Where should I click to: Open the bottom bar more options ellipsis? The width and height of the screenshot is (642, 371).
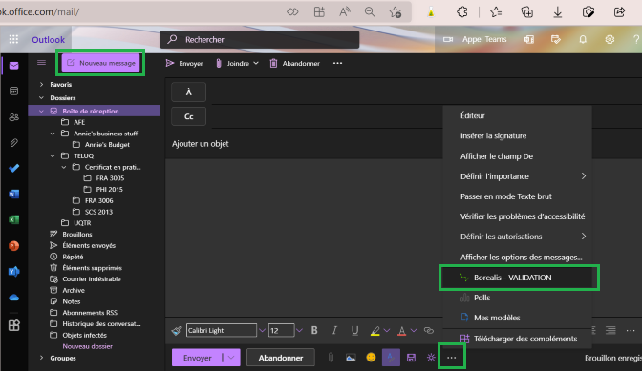click(x=451, y=358)
